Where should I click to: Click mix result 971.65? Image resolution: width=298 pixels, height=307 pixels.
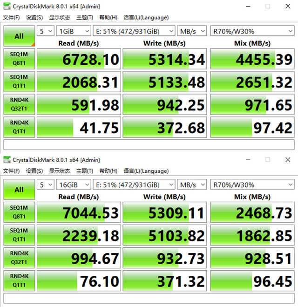(252, 104)
